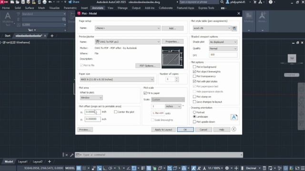This screenshot has height=171, width=305.
Task: Click the Share button in title bar
Action: (74, 2)
